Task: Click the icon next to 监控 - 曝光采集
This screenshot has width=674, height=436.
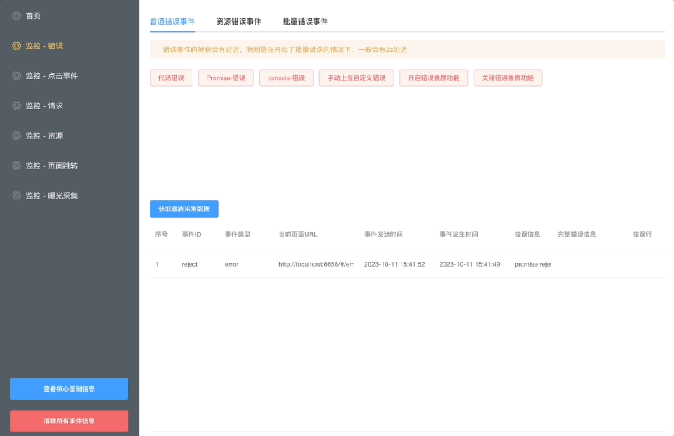Action: click(17, 195)
